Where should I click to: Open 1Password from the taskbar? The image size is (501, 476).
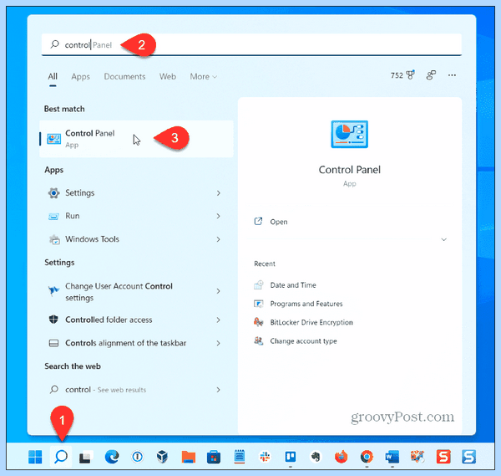point(138,457)
